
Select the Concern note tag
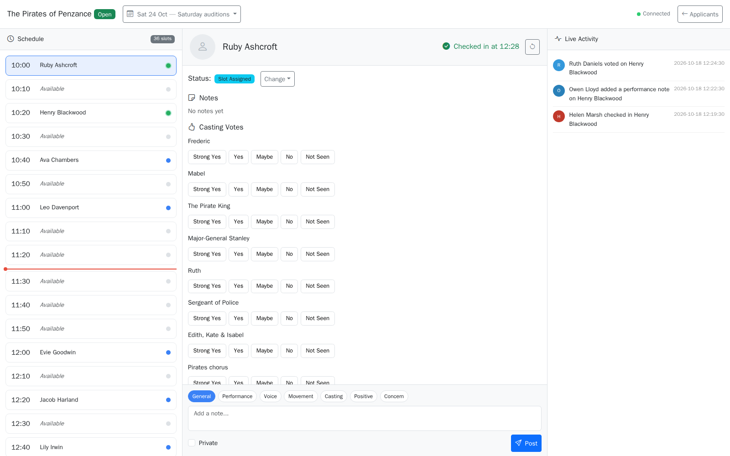click(394, 396)
